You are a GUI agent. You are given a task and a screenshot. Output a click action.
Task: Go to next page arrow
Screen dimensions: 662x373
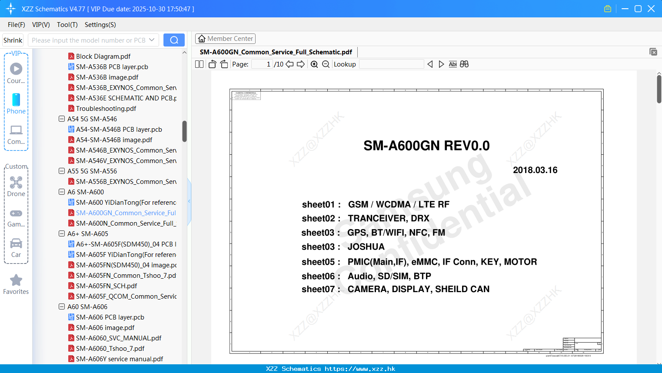(301, 64)
